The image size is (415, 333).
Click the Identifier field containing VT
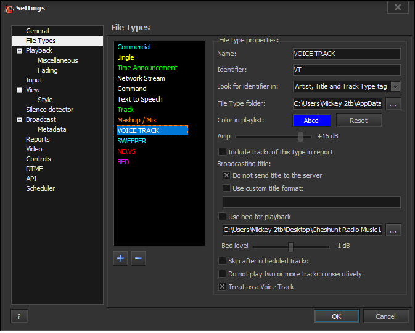pyautogui.click(x=347, y=70)
